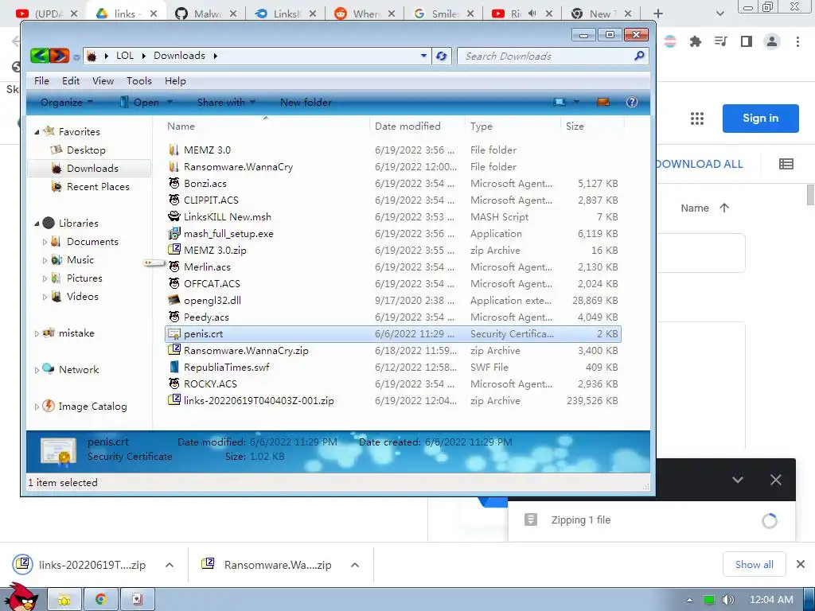Open Chrome profile avatar icon
Viewport: 815px width, 611px height.
tap(772, 41)
